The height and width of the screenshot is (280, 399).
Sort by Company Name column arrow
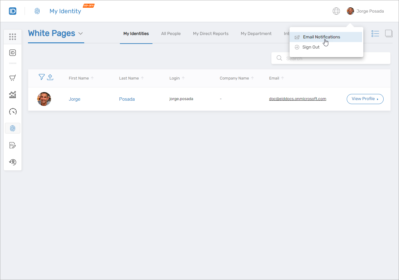(252, 78)
